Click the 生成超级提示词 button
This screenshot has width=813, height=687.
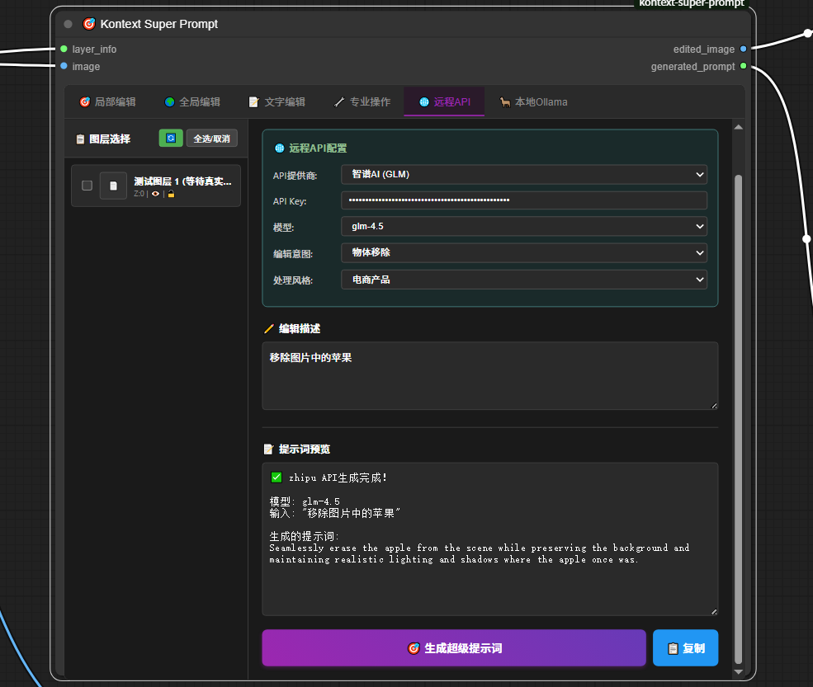(x=454, y=647)
